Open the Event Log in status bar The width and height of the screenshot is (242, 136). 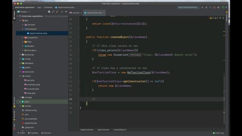218,133
